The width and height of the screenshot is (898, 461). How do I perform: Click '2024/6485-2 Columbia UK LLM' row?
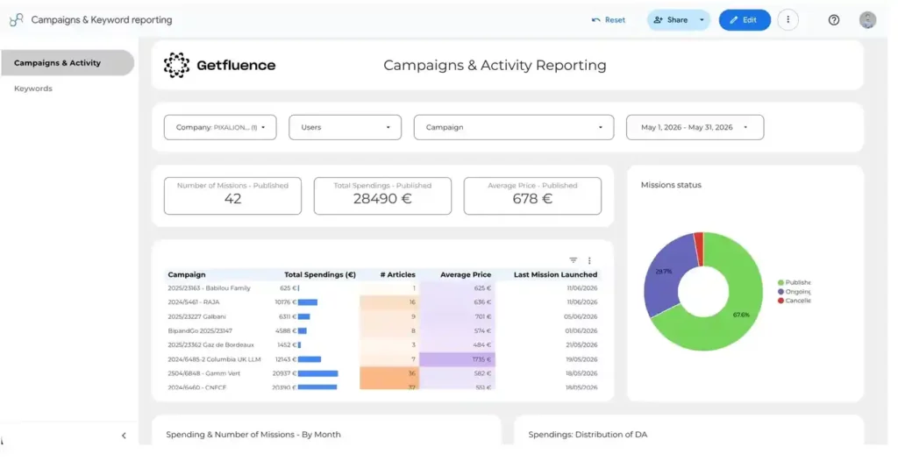click(x=382, y=359)
